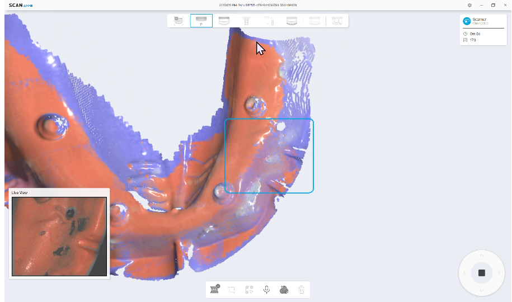
Task: Open settings via gear icon in title bar
Action: click(469, 5)
